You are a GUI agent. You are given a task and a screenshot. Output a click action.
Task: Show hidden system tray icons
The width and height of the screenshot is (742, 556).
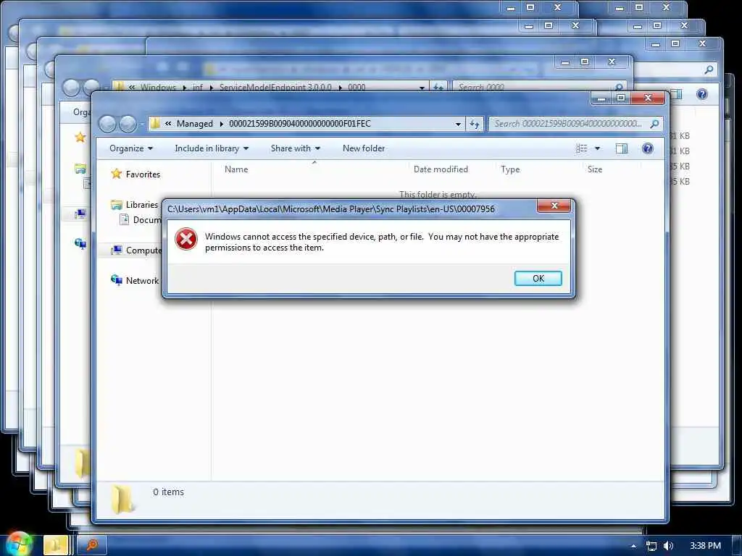(633, 546)
